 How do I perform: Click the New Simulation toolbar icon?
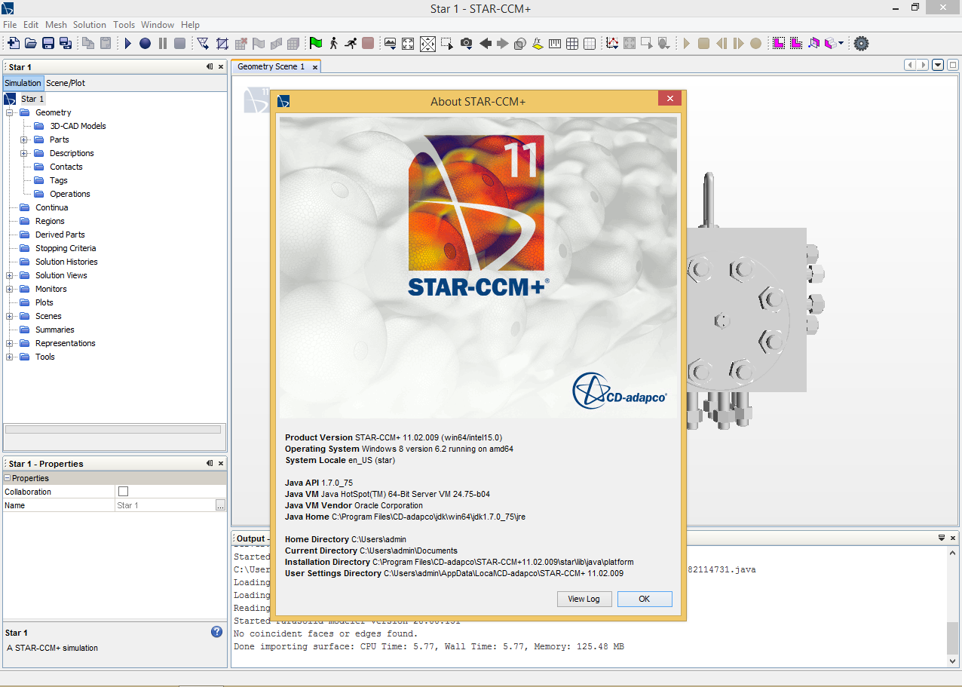click(x=13, y=44)
